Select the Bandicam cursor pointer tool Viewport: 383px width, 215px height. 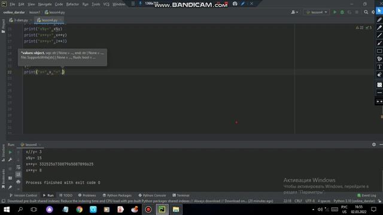(x=379, y=11)
